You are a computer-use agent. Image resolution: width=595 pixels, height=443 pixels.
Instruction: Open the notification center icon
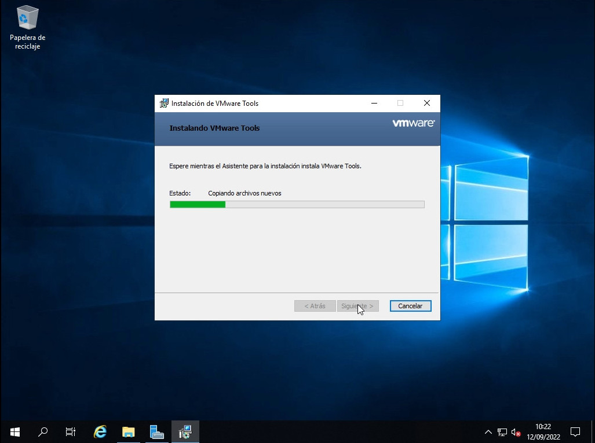pos(575,431)
